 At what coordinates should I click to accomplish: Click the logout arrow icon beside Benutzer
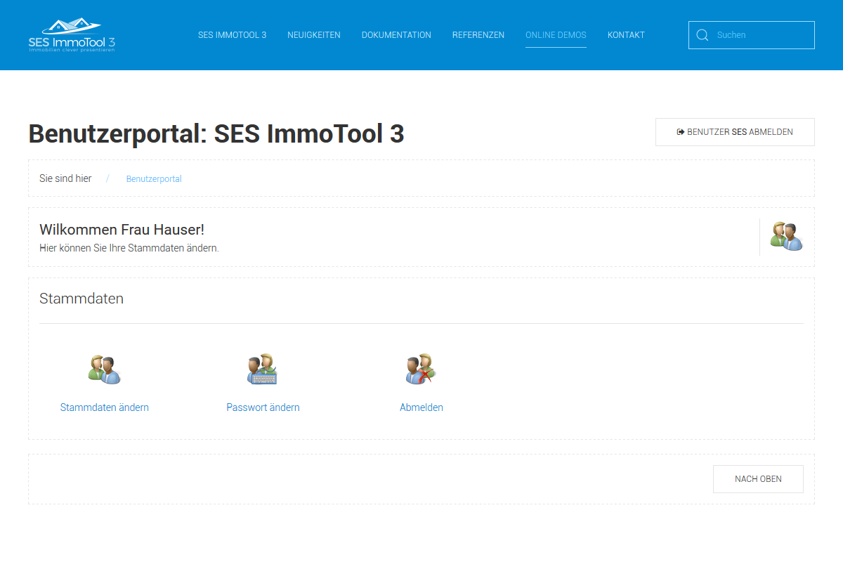coord(680,132)
